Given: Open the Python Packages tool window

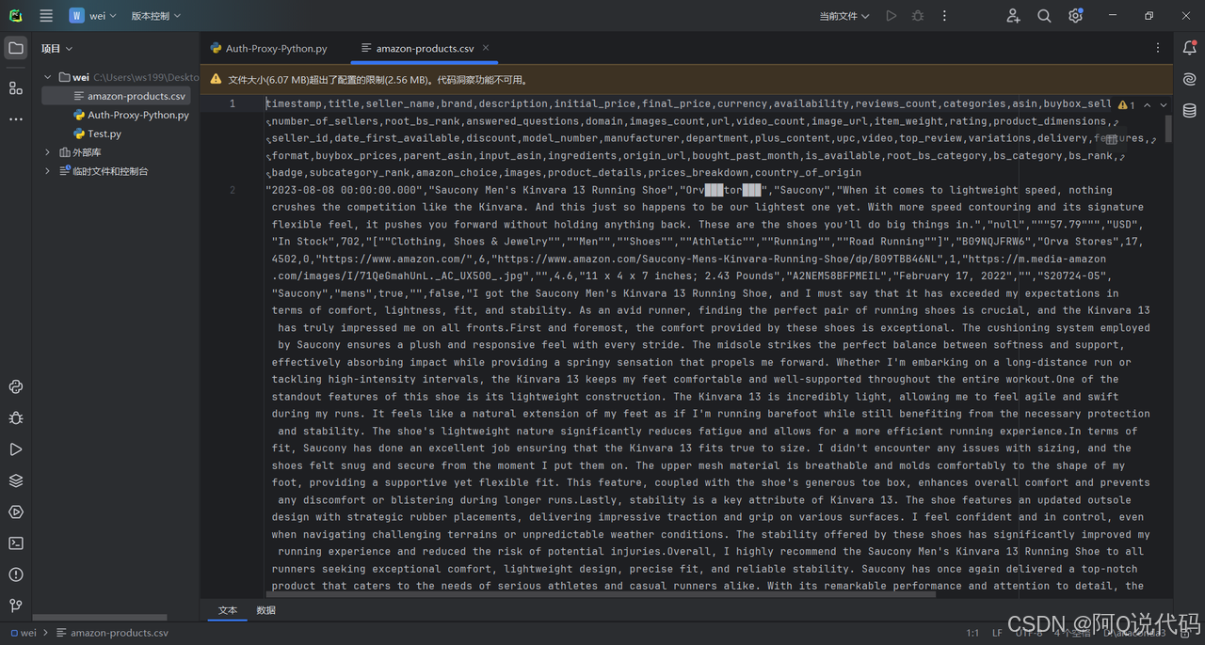Looking at the screenshot, I should [x=16, y=386].
